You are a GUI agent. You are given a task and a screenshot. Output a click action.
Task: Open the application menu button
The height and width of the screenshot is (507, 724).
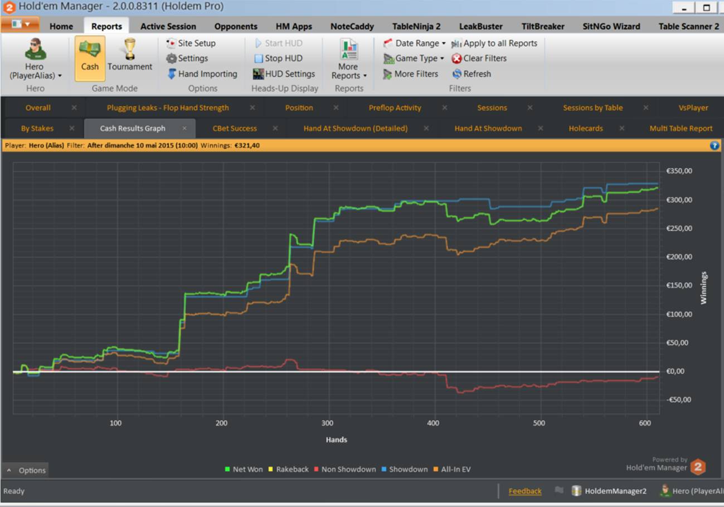(20, 25)
